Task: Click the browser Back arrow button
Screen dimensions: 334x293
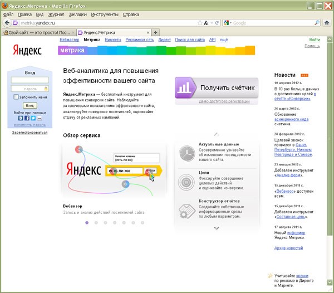Action: (7, 23)
